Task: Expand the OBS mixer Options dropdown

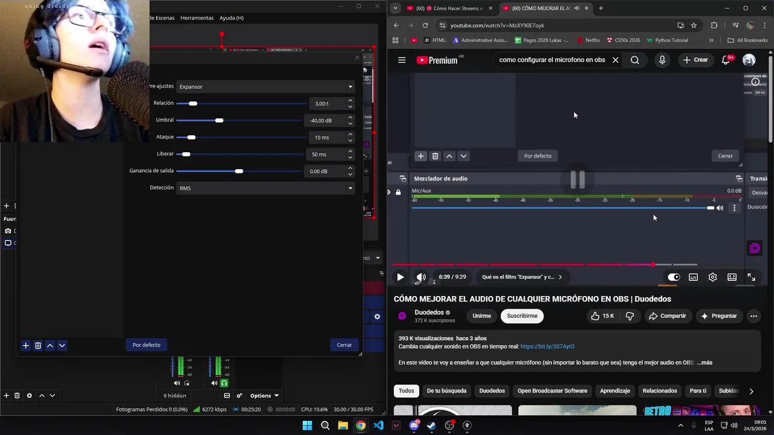Action: pos(264,396)
